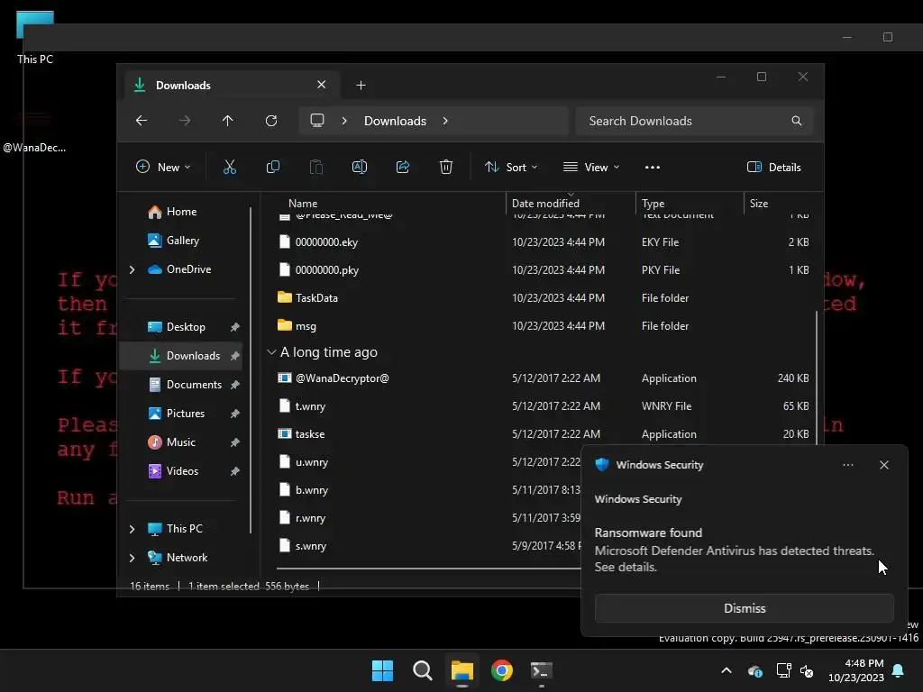Close the Windows Security notification
This screenshot has height=692, width=923.
coord(884,465)
